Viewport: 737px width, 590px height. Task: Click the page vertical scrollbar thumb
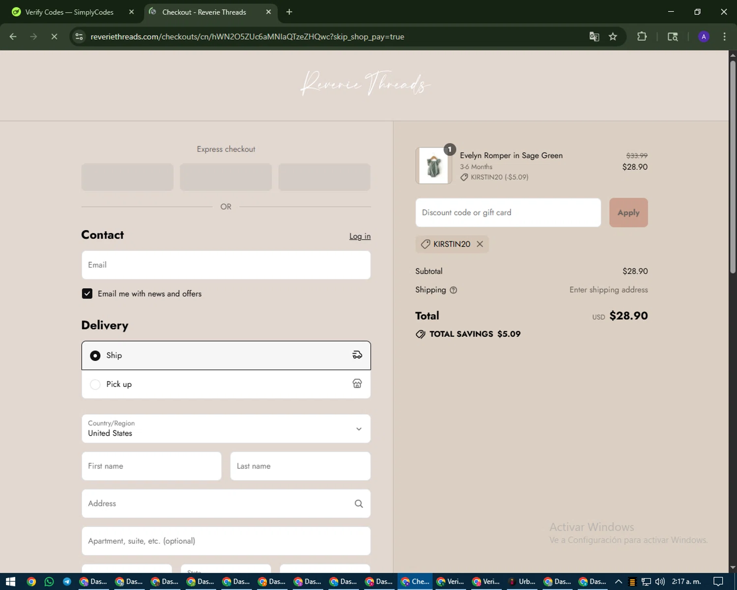[733, 166]
